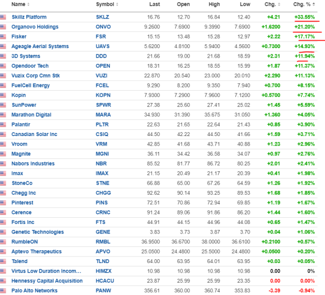Screen dimensions: 325x295
Task: Click the Kopin last price 7.9300
Action: pos(152,95)
